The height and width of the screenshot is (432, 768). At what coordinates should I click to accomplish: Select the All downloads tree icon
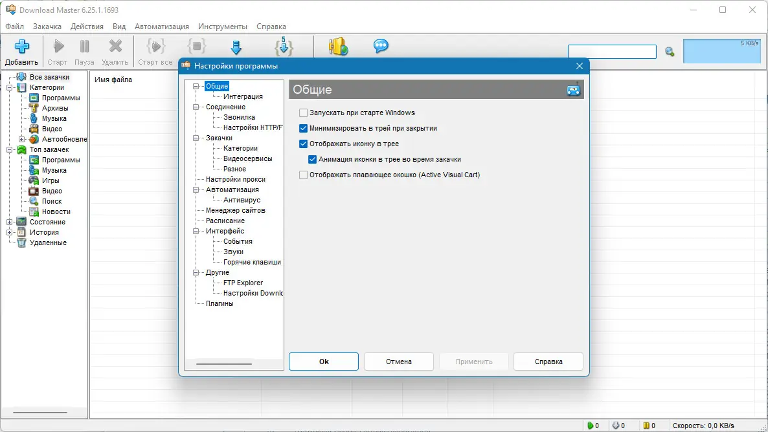(21, 77)
